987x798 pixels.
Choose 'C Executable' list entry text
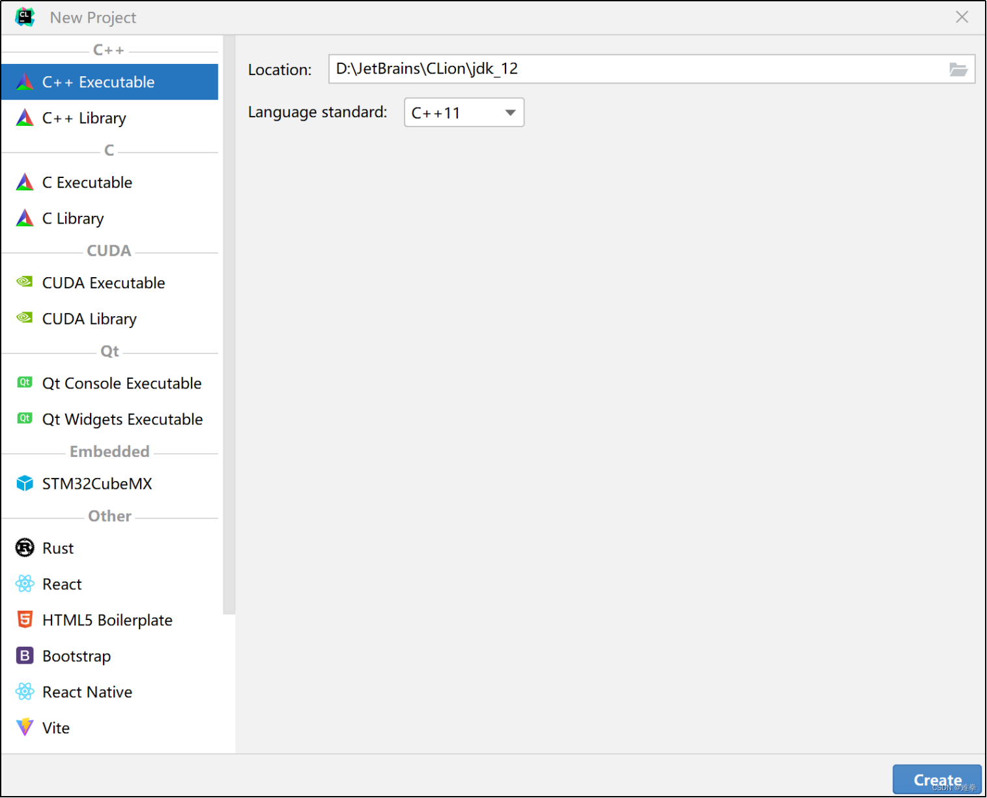point(87,183)
